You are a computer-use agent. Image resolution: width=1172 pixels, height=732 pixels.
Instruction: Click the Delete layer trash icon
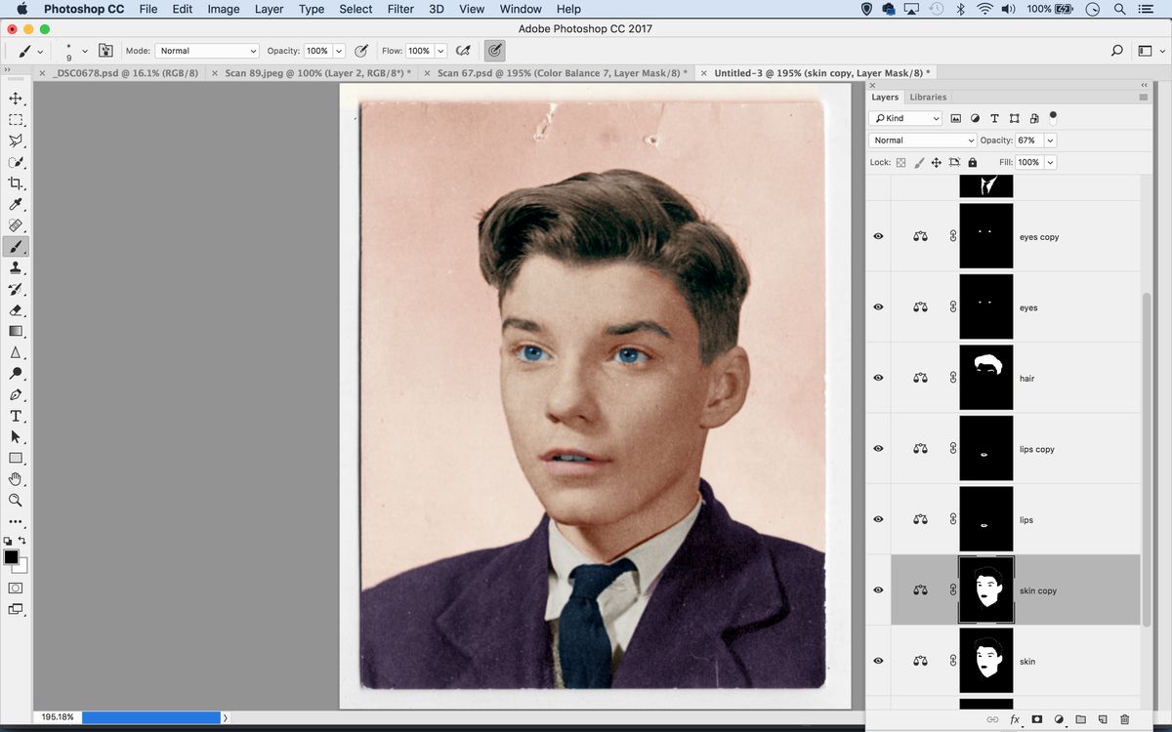tap(1124, 719)
